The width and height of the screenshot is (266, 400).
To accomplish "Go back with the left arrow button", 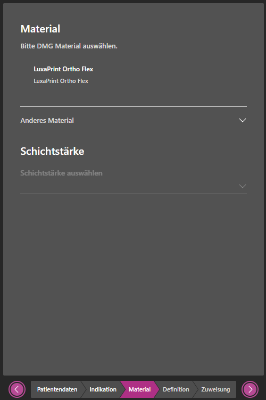I will (x=17, y=389).
